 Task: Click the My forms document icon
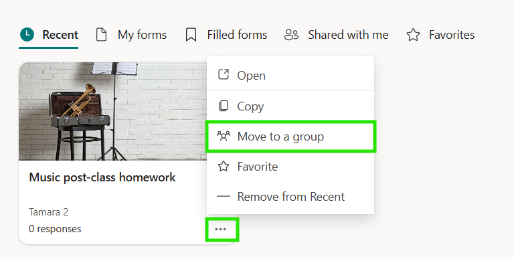pos(101,35)
